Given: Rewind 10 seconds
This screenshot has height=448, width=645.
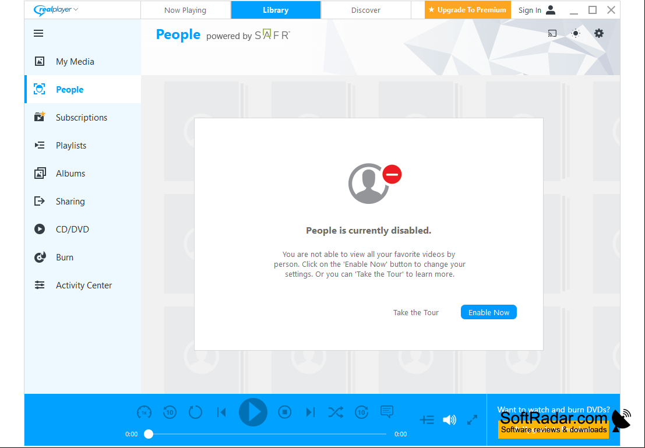Looking at the screenshot, I should [170, 412].
